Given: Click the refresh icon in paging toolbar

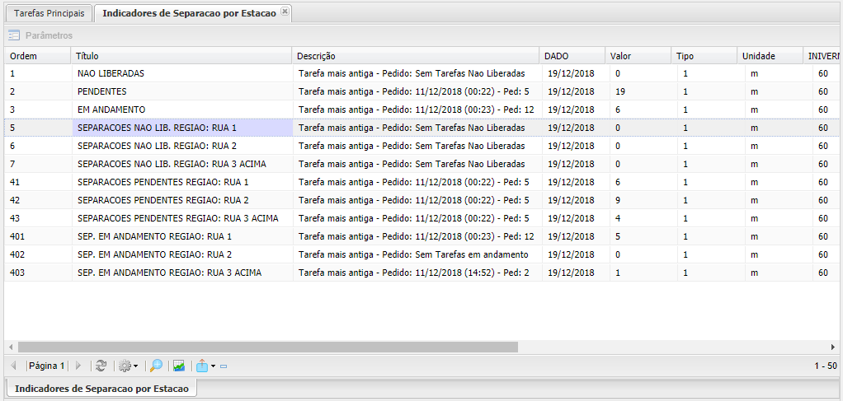Looking at the screenshot, I should [x=101, y=366].
